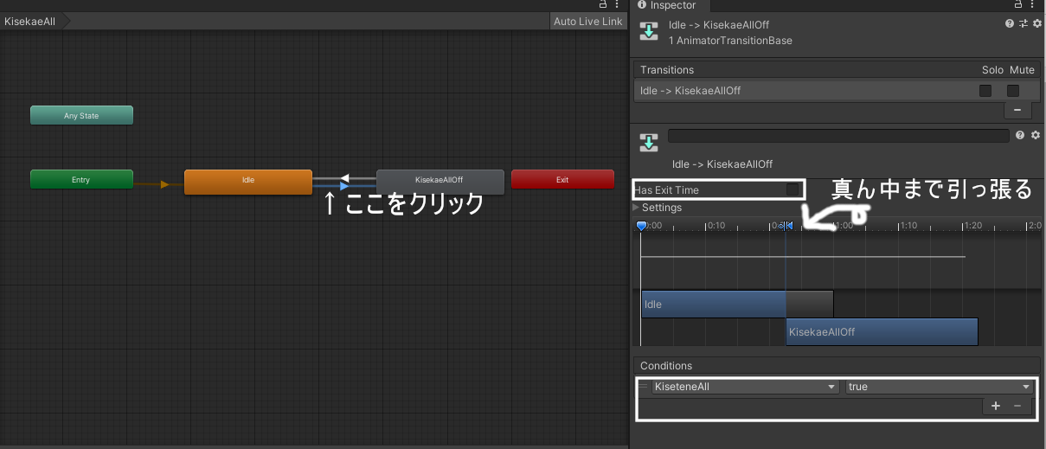Open the gear menu in Inspector header
The image size is (1046, 449).
point(1036,24)
